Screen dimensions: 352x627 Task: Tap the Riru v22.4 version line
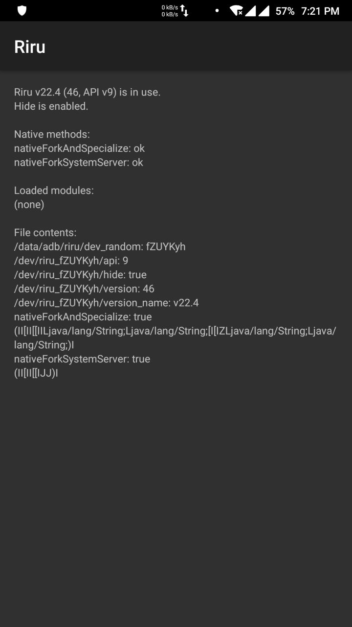(87, 92)
